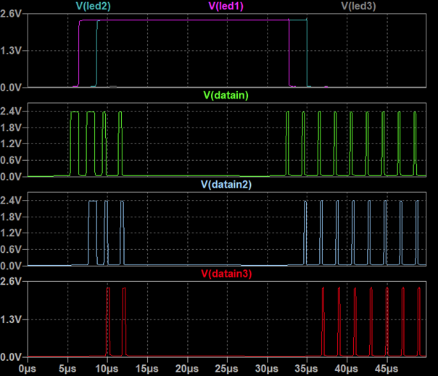Click the 1.8V label in the V(datain2) pane
This screenshot has height=376, width=438.
[x=12, y=217]
